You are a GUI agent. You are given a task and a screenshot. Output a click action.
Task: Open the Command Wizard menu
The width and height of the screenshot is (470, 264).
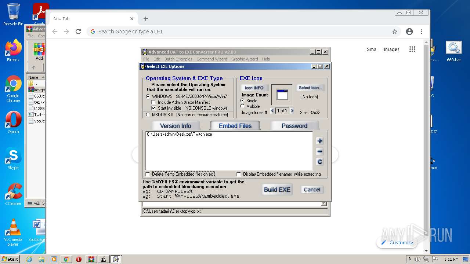point(211,59)
